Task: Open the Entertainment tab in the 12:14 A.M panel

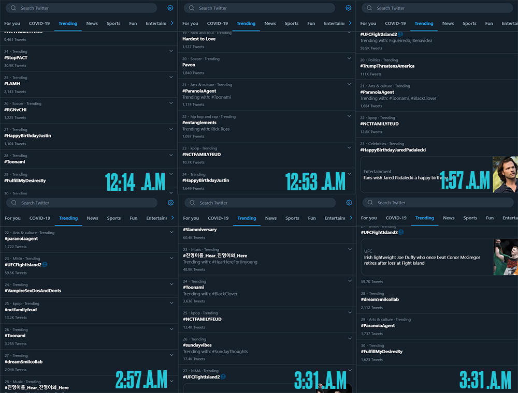Action: click(156, 23)
